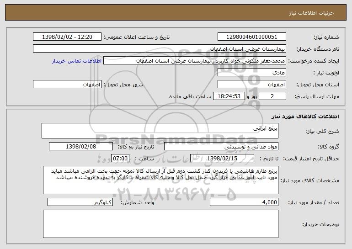Click the واحد شمارش field کیلوگرم

pyautogui.click(x=80, y=202)
